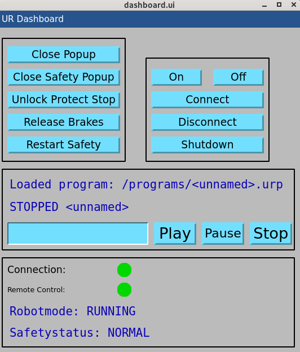
Task: Power robot with the On button
Action: (177, 77)
